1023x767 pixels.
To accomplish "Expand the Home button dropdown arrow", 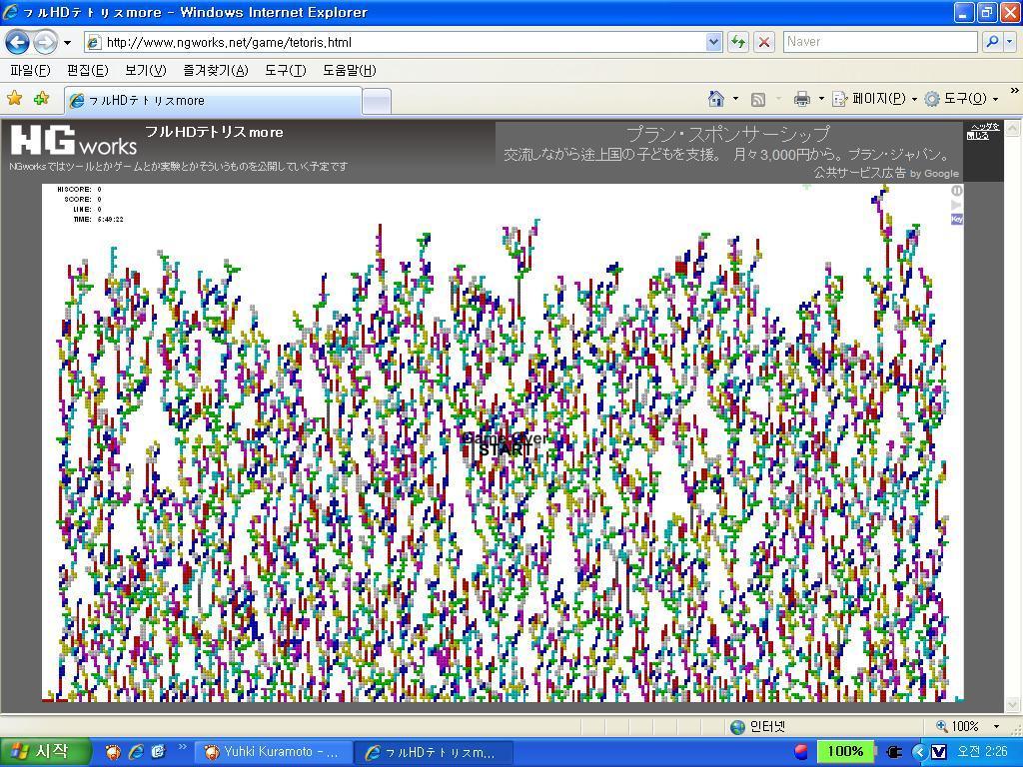I will pos(736,99).
